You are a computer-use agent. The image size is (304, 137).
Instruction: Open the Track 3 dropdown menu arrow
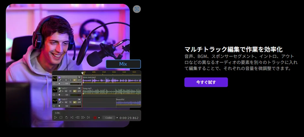79,99
